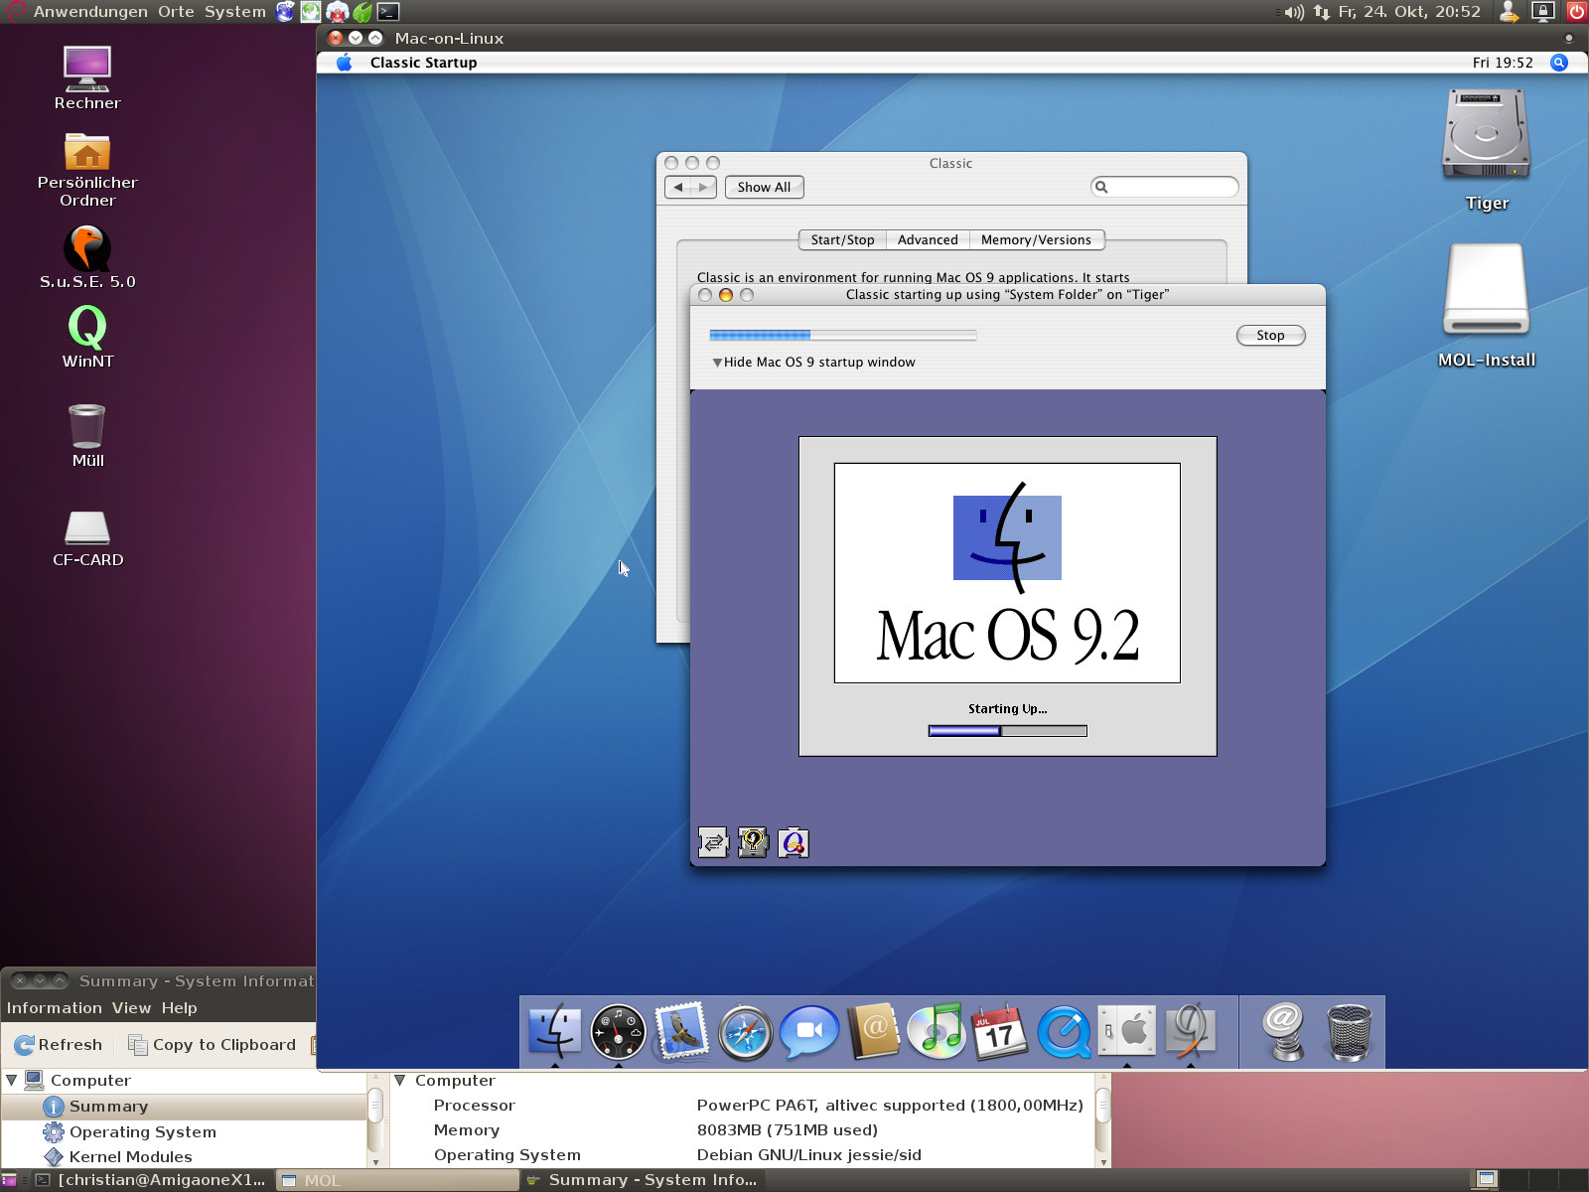Open iChat in the Dock
This screenshot has height=1192, width=1589.
(x=808, y=1032)
